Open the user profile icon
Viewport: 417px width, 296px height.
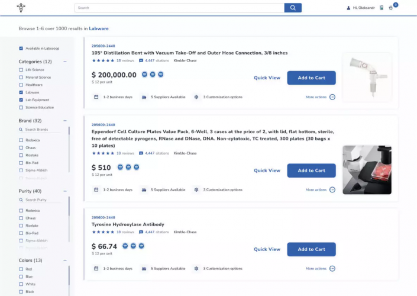(x=348, y=8)
